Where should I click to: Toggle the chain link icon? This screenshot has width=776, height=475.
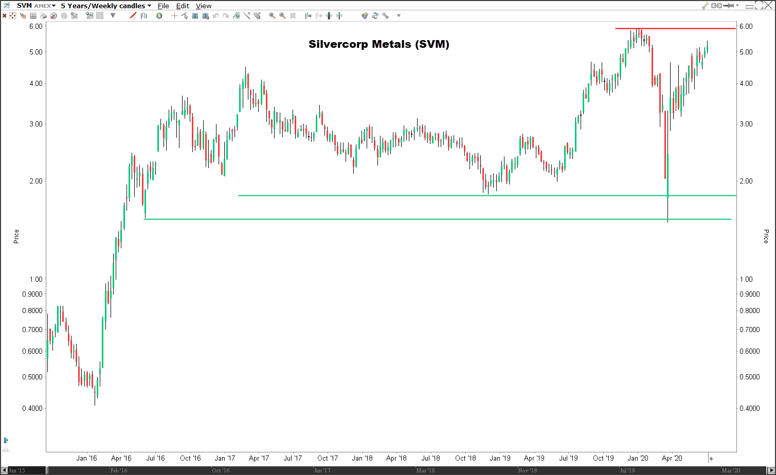click(x=716, y=6)
